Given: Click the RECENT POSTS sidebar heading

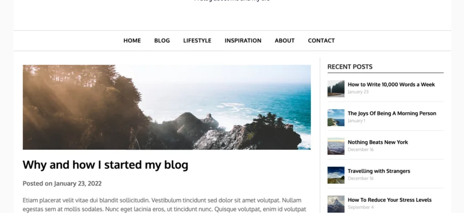Looking at the screenshot, I should click(x=350, y=67).
